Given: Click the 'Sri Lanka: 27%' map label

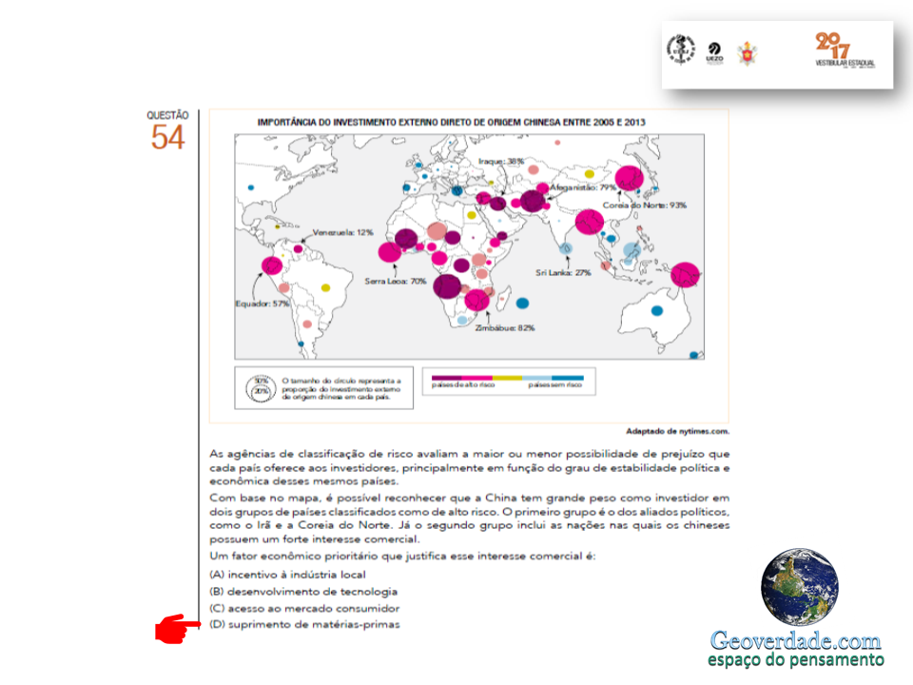Looking at the screenshot, I should [x=563, y=273].
